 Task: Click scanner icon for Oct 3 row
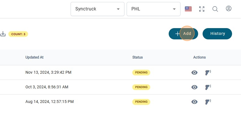[x=208, y=87]
